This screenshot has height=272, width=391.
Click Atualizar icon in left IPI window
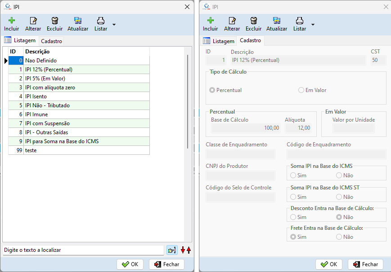78,20
